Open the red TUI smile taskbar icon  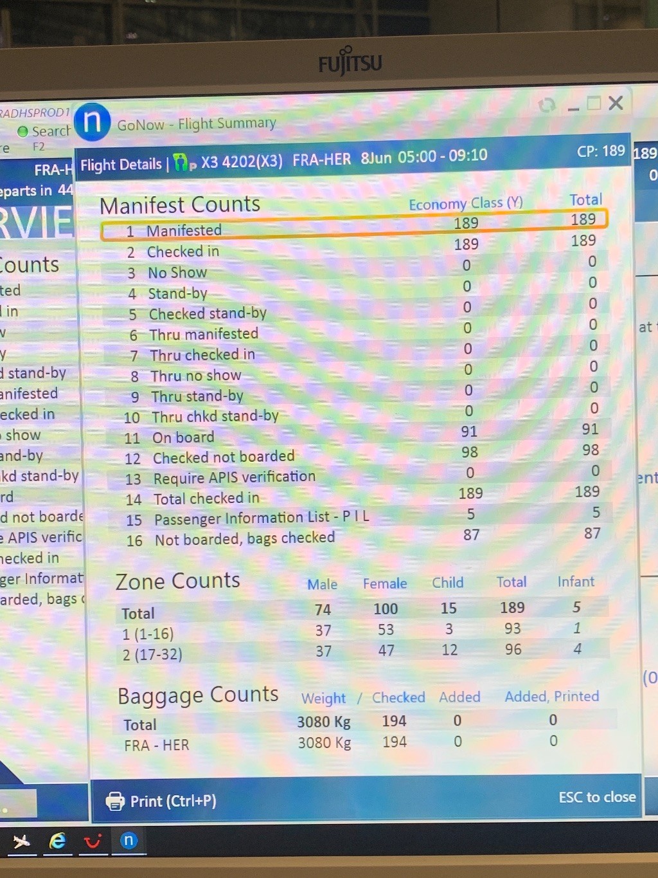[x=93, y=841]
